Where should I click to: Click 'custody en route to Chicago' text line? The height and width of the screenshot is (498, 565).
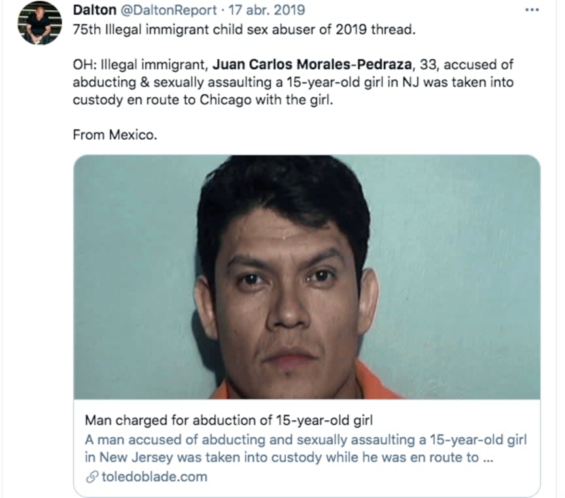pos(203,100)
